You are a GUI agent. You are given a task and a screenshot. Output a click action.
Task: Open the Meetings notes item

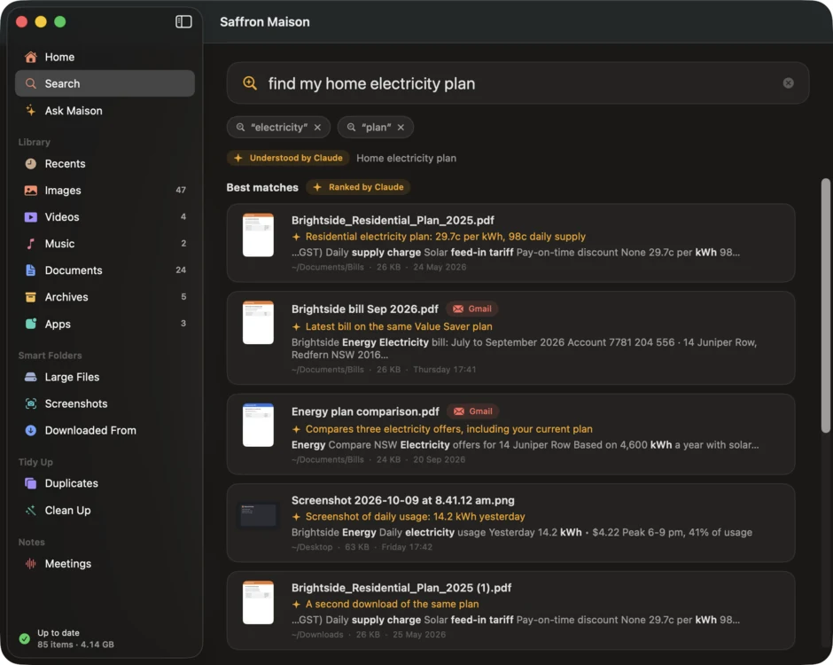[x=105, y=563]
